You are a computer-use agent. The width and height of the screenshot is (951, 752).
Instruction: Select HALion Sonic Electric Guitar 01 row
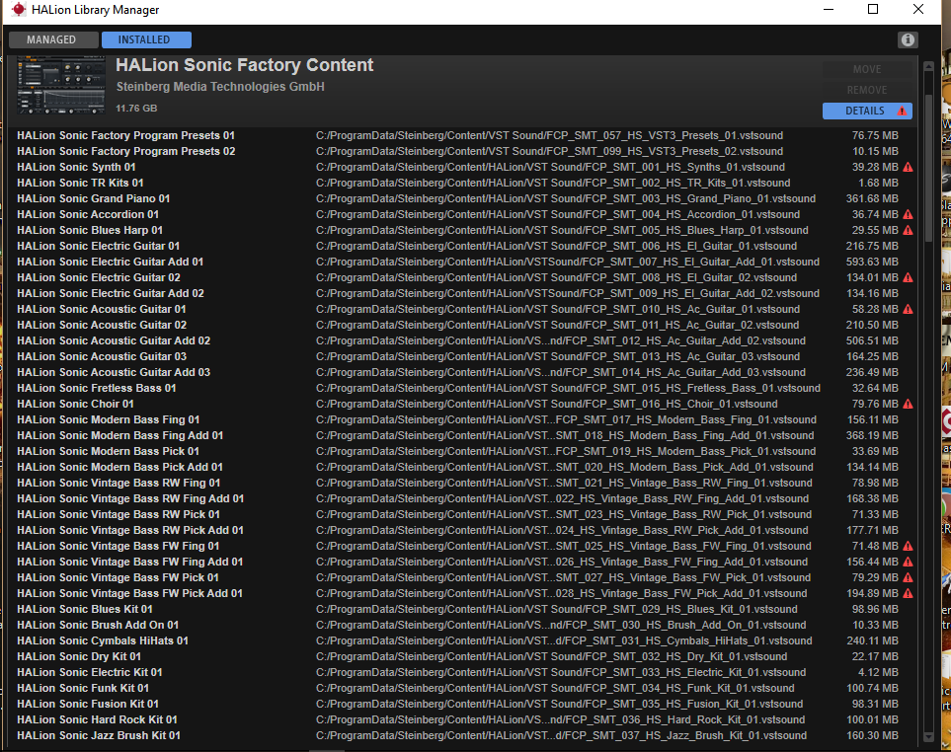(463, 246)
